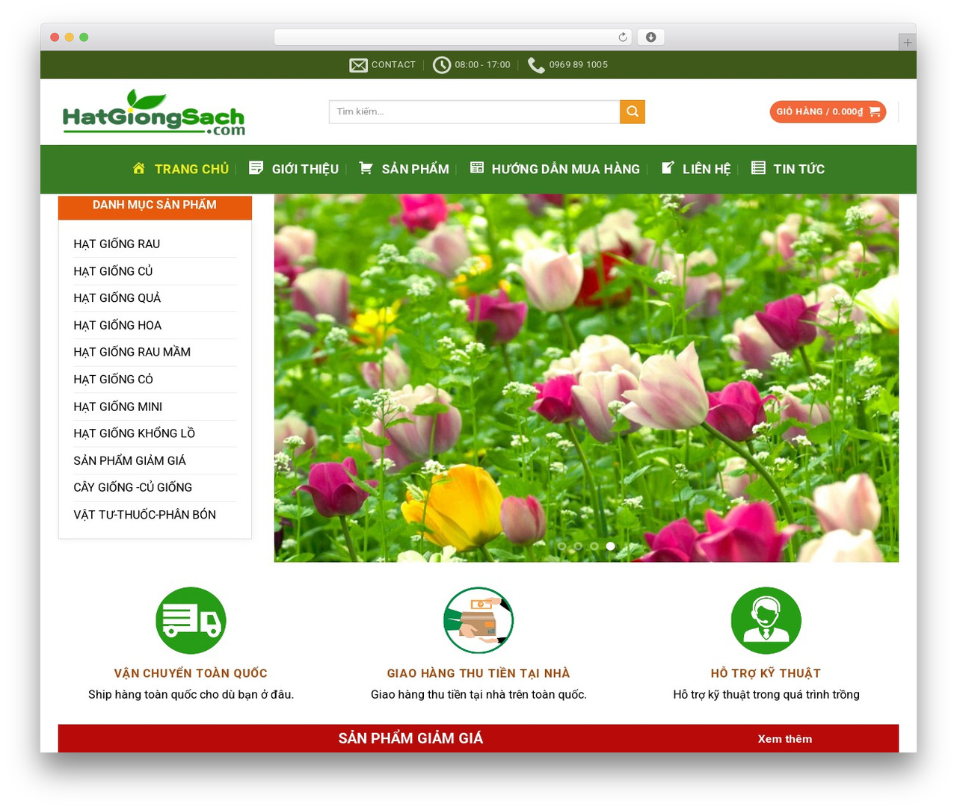Viewport: 957px width, 810px height.
Task: Click the browser download icon
Action: pyautogui.click(x=650, y=37)
